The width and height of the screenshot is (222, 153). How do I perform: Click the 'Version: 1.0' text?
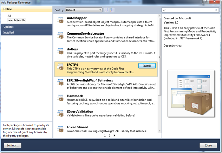pyautogui.click(x=171, y=23)
